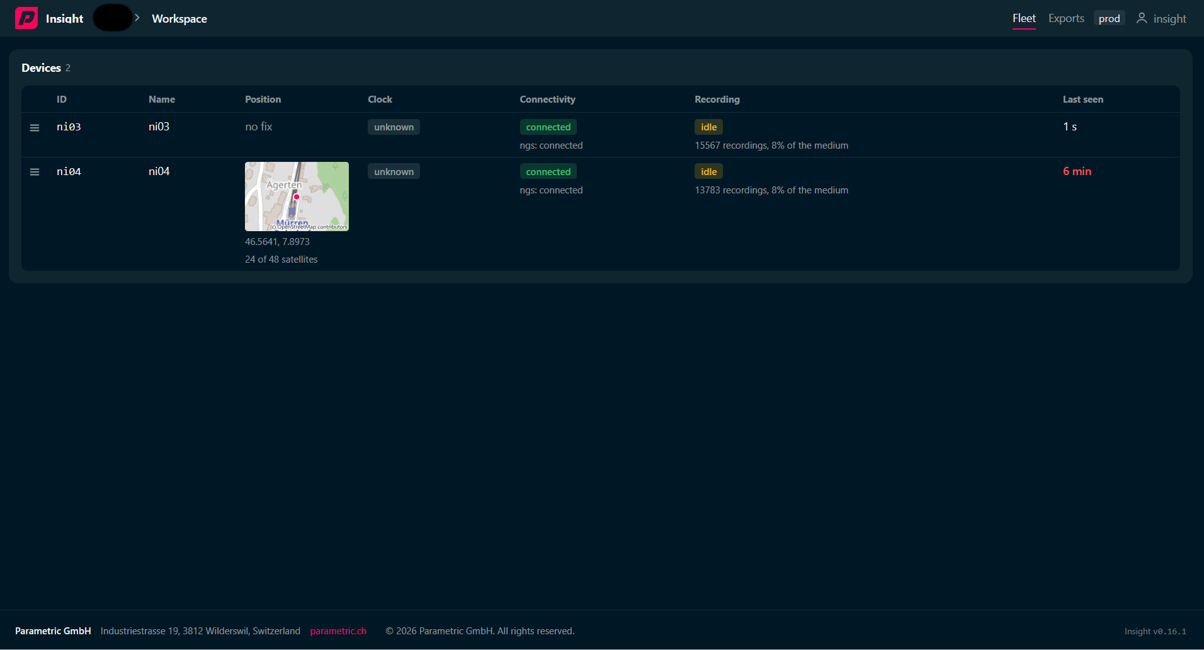Click the '1 s' last seen value
The image size is (1204, 650).
pos(1070,127)
